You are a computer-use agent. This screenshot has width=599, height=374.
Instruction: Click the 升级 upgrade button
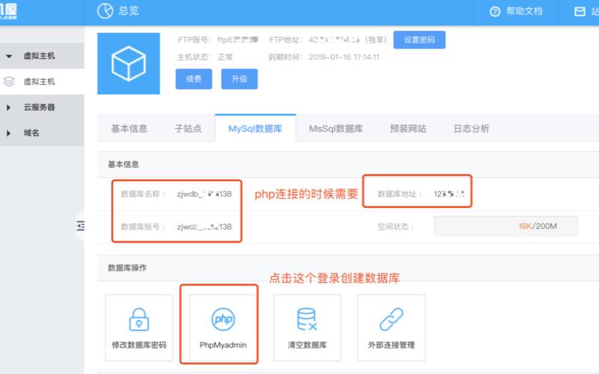point(240,79)
